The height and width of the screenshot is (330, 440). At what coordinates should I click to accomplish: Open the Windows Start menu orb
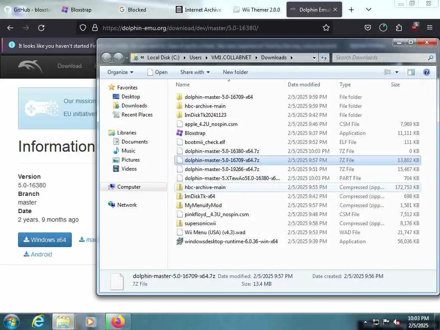pos(11,322)
